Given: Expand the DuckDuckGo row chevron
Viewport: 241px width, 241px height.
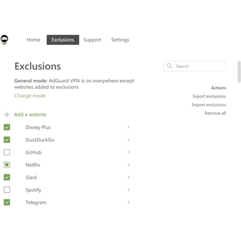Looking at the screenshot, I should pyautogui.click(x=129, y=140).
